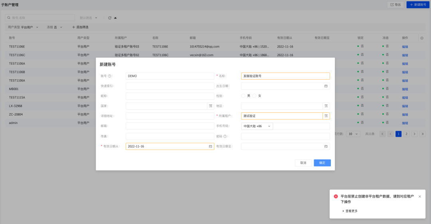Open the rows-per-page dropdown showing 10
The height and width of the screenshot is (224, 431).
coord(353,134)
